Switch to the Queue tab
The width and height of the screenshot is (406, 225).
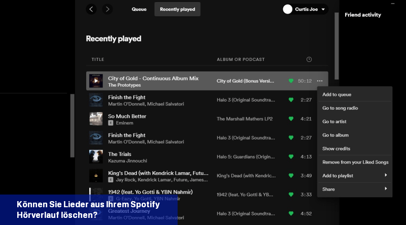(x=139, y=9)
